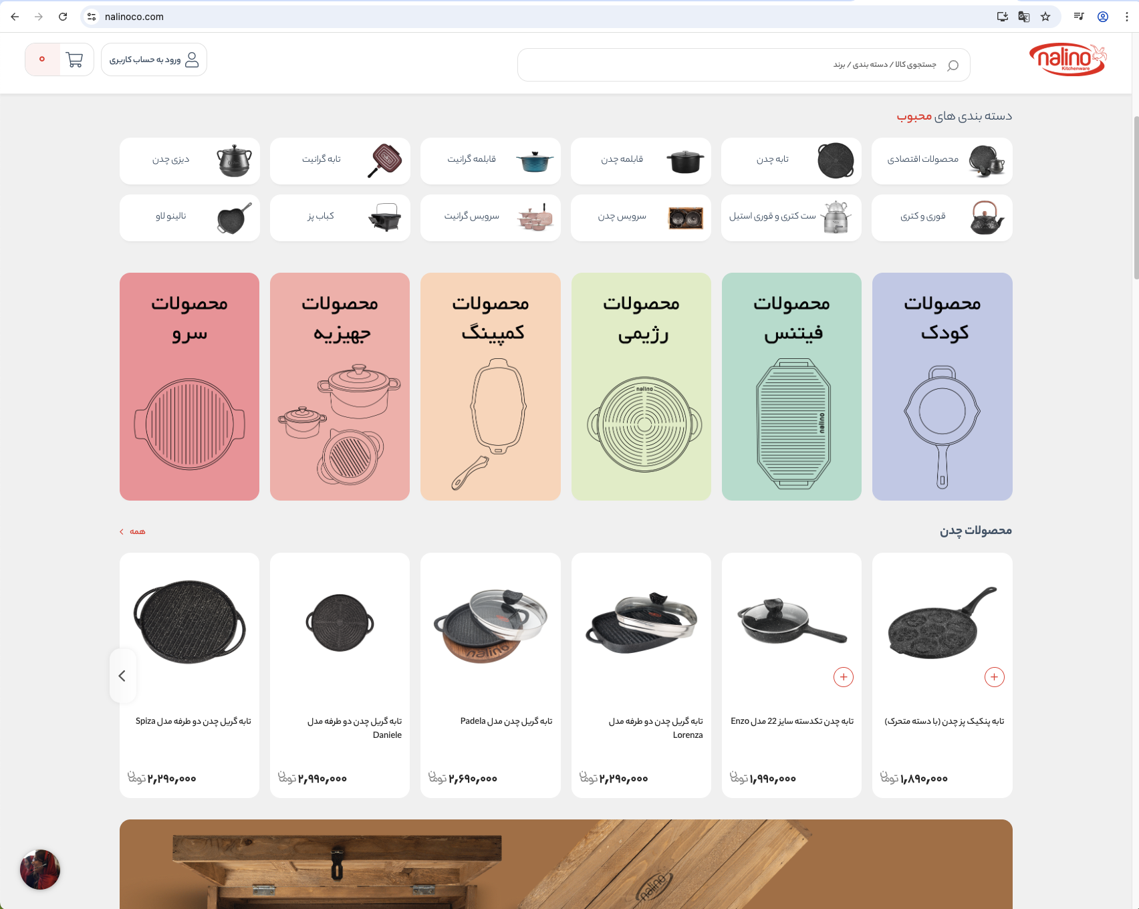
Task: Click the ورود به حساب کاربری login button
Action: tap(154, 59)
